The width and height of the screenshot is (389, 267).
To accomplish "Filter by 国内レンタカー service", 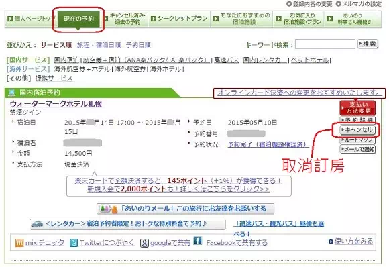I will click(265, 60).
